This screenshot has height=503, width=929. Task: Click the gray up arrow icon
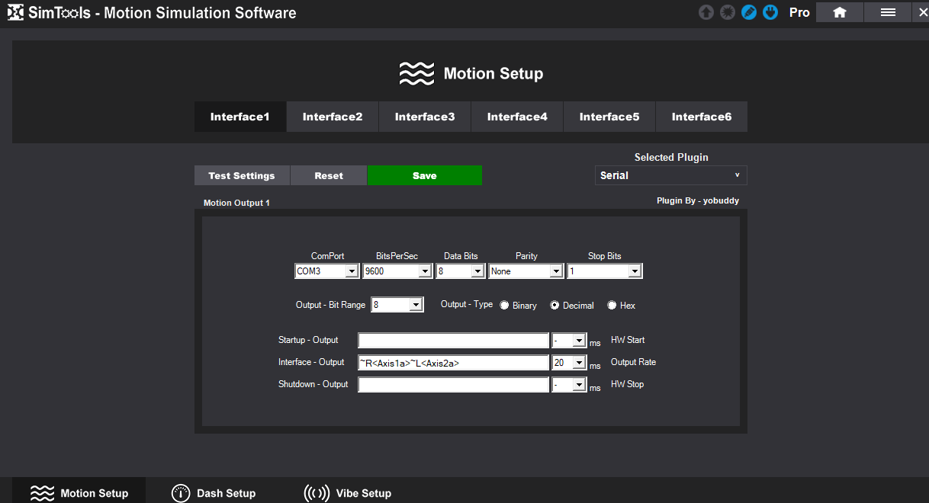point(706,12)
